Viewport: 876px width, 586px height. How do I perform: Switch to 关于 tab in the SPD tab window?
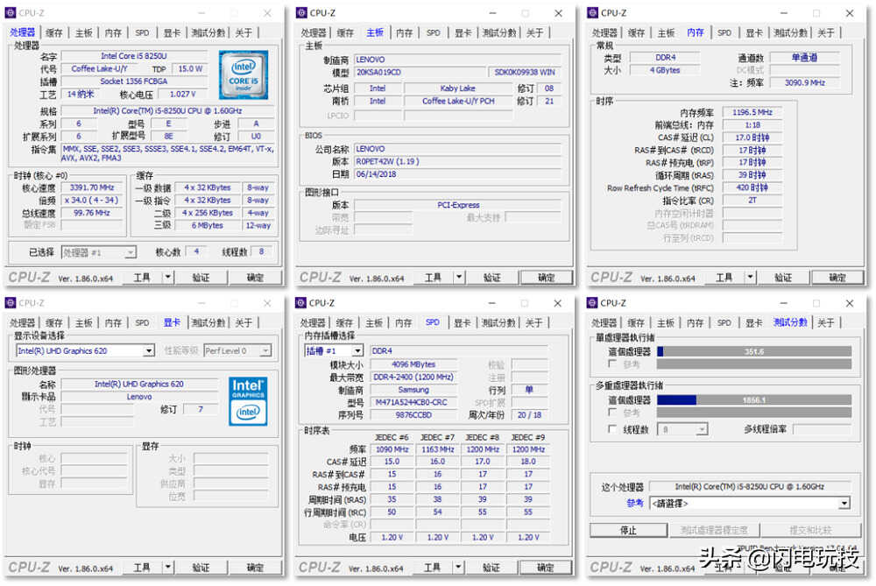tap(534, 323)
